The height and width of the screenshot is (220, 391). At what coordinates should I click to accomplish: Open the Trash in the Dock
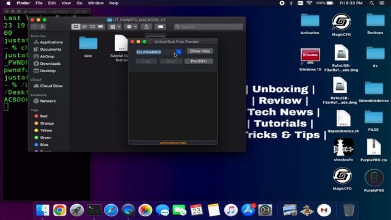click(349, 210)
